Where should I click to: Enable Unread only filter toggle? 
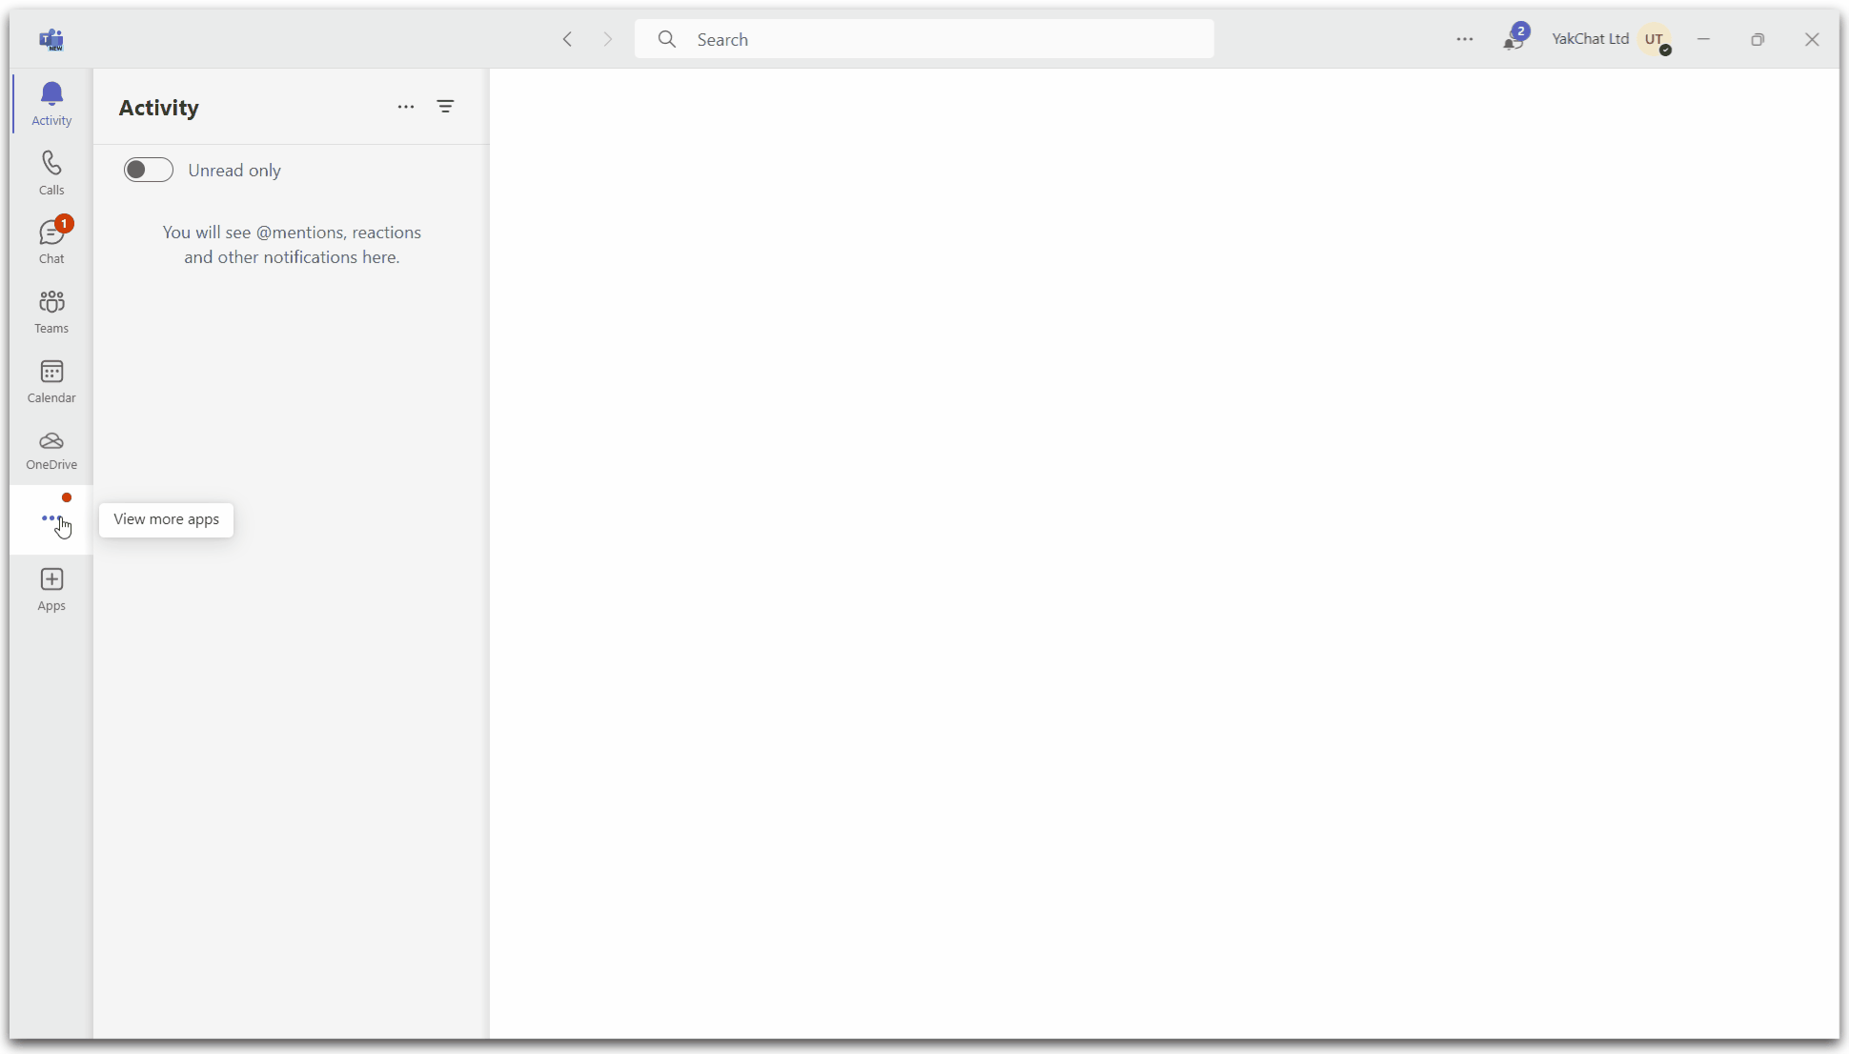(149, 169)
